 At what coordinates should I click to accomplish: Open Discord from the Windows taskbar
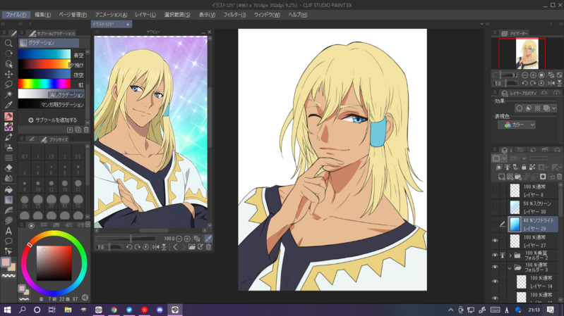tap(160, 310)
